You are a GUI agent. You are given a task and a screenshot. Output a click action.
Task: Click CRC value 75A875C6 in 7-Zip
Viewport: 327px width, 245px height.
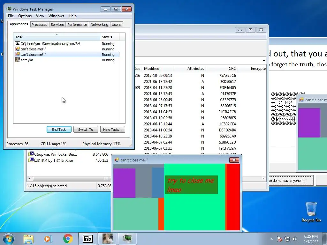[227, 76]
